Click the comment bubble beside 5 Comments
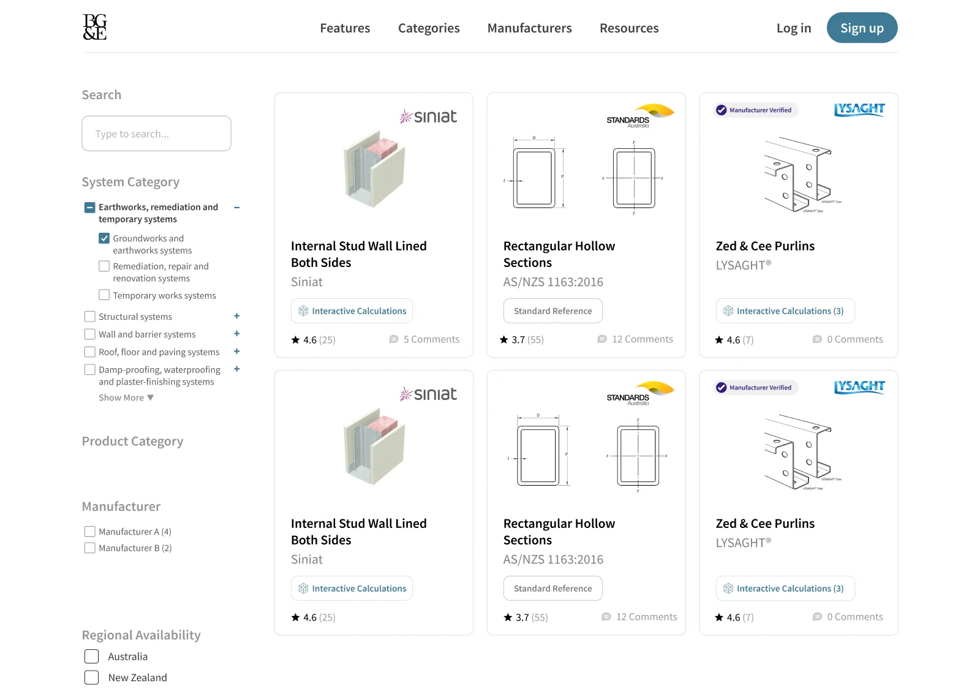The width and height of the screenshot is (980, 697). pos(394,339)
